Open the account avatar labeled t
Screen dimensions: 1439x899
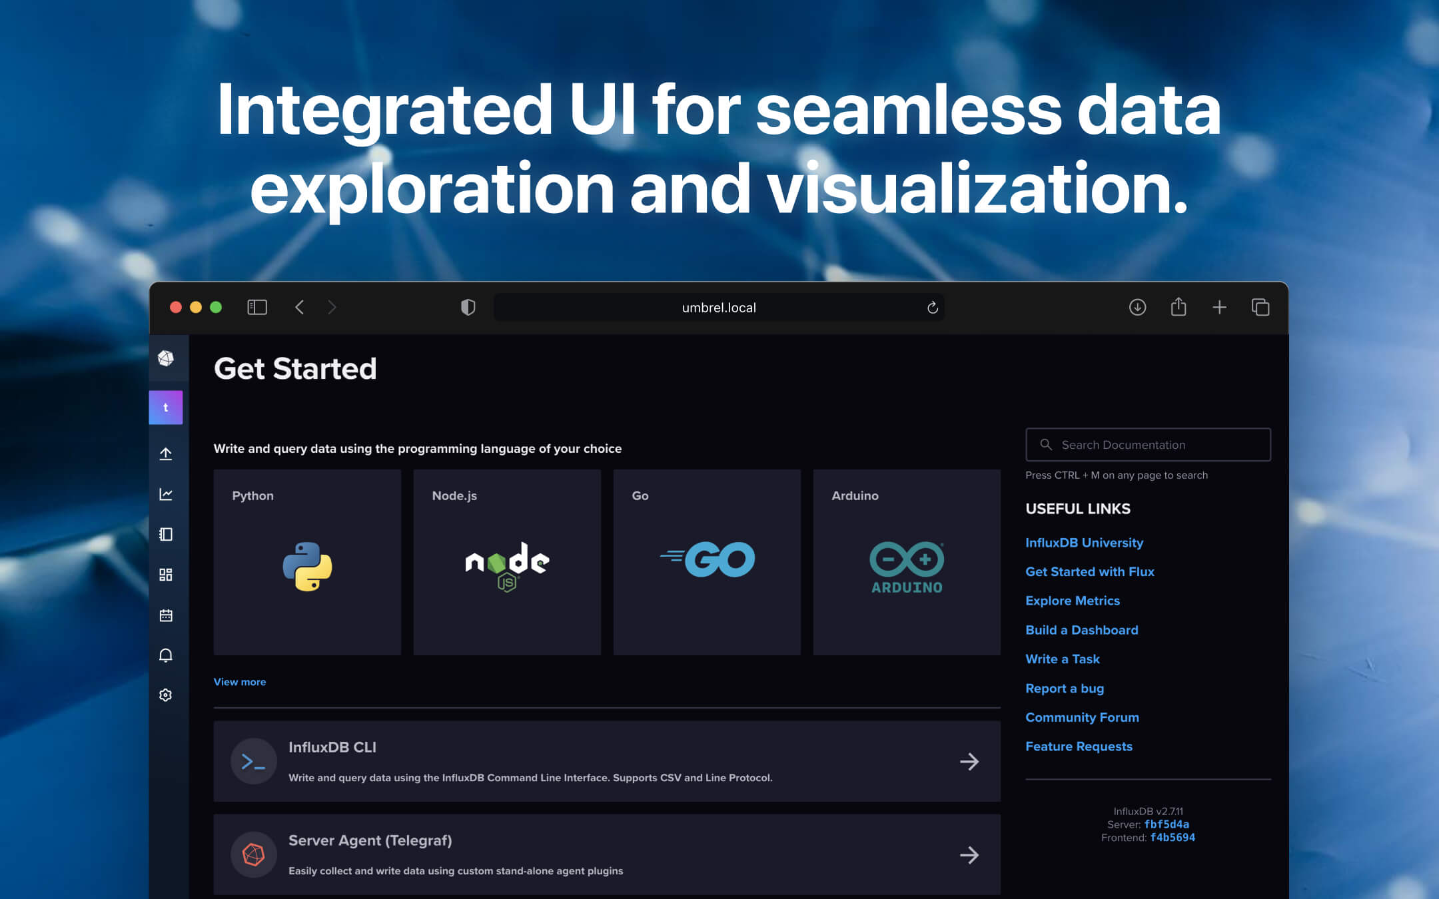click(x=166, y=407)
